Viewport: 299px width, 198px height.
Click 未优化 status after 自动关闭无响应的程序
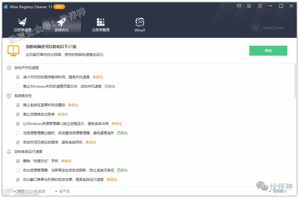pos(91,142)
